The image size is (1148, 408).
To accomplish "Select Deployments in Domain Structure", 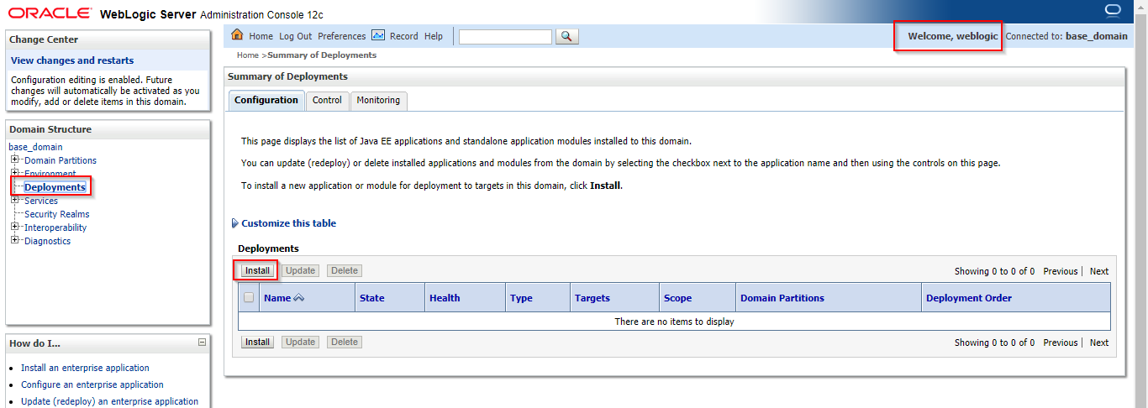I will click(55, 187).
